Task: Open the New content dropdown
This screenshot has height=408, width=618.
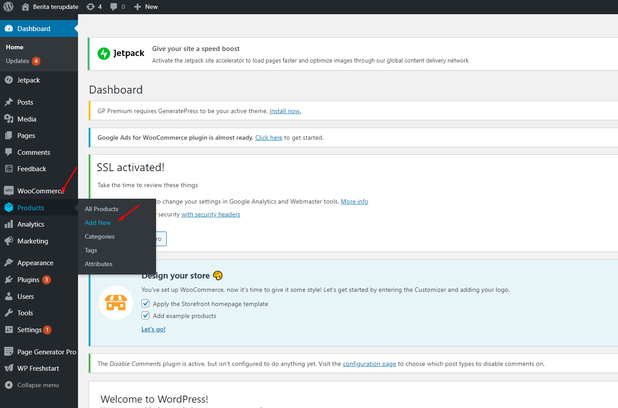Action: tap(146, 7)
